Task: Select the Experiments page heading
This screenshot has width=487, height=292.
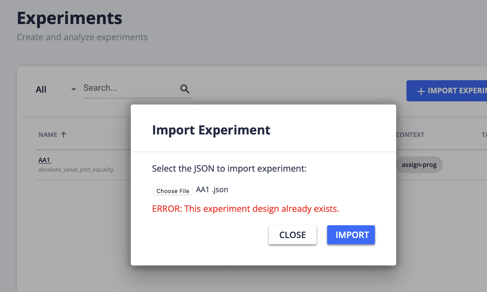Action: coord(69,18)
